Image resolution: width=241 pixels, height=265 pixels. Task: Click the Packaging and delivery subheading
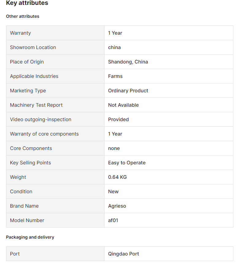(x=30, y=237)
